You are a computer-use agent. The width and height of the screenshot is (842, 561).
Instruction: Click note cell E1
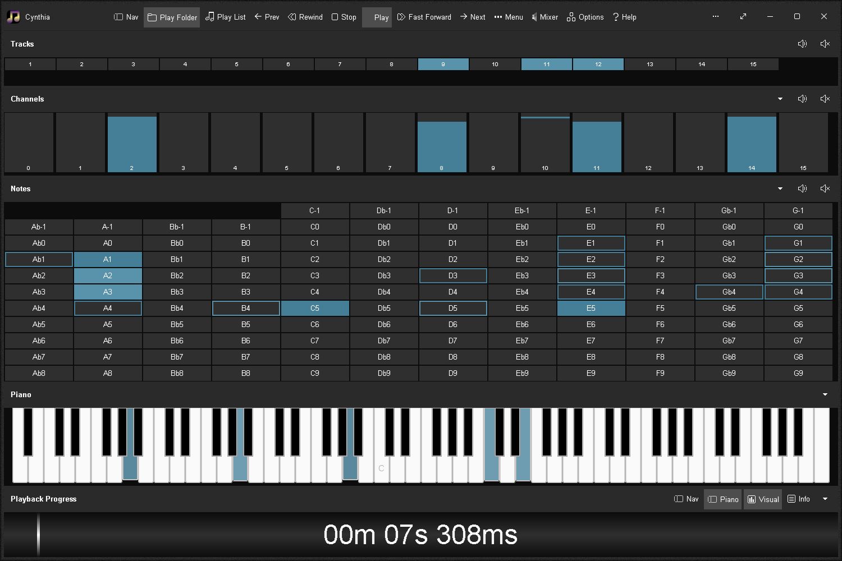point(591,243)
